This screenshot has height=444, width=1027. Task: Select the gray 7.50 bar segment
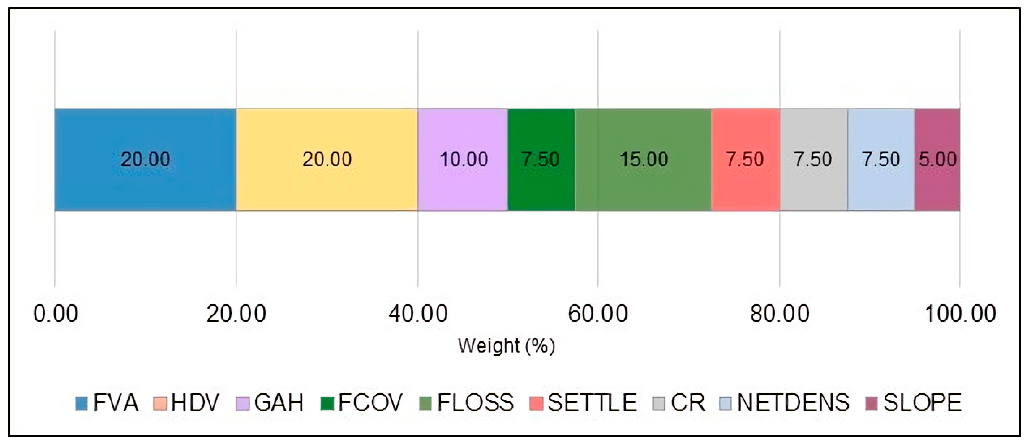pos(813,159)
